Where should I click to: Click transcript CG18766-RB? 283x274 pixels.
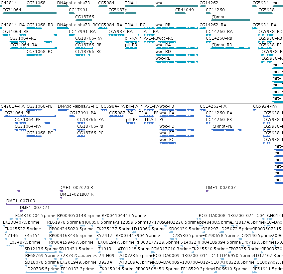pos(84,48)
